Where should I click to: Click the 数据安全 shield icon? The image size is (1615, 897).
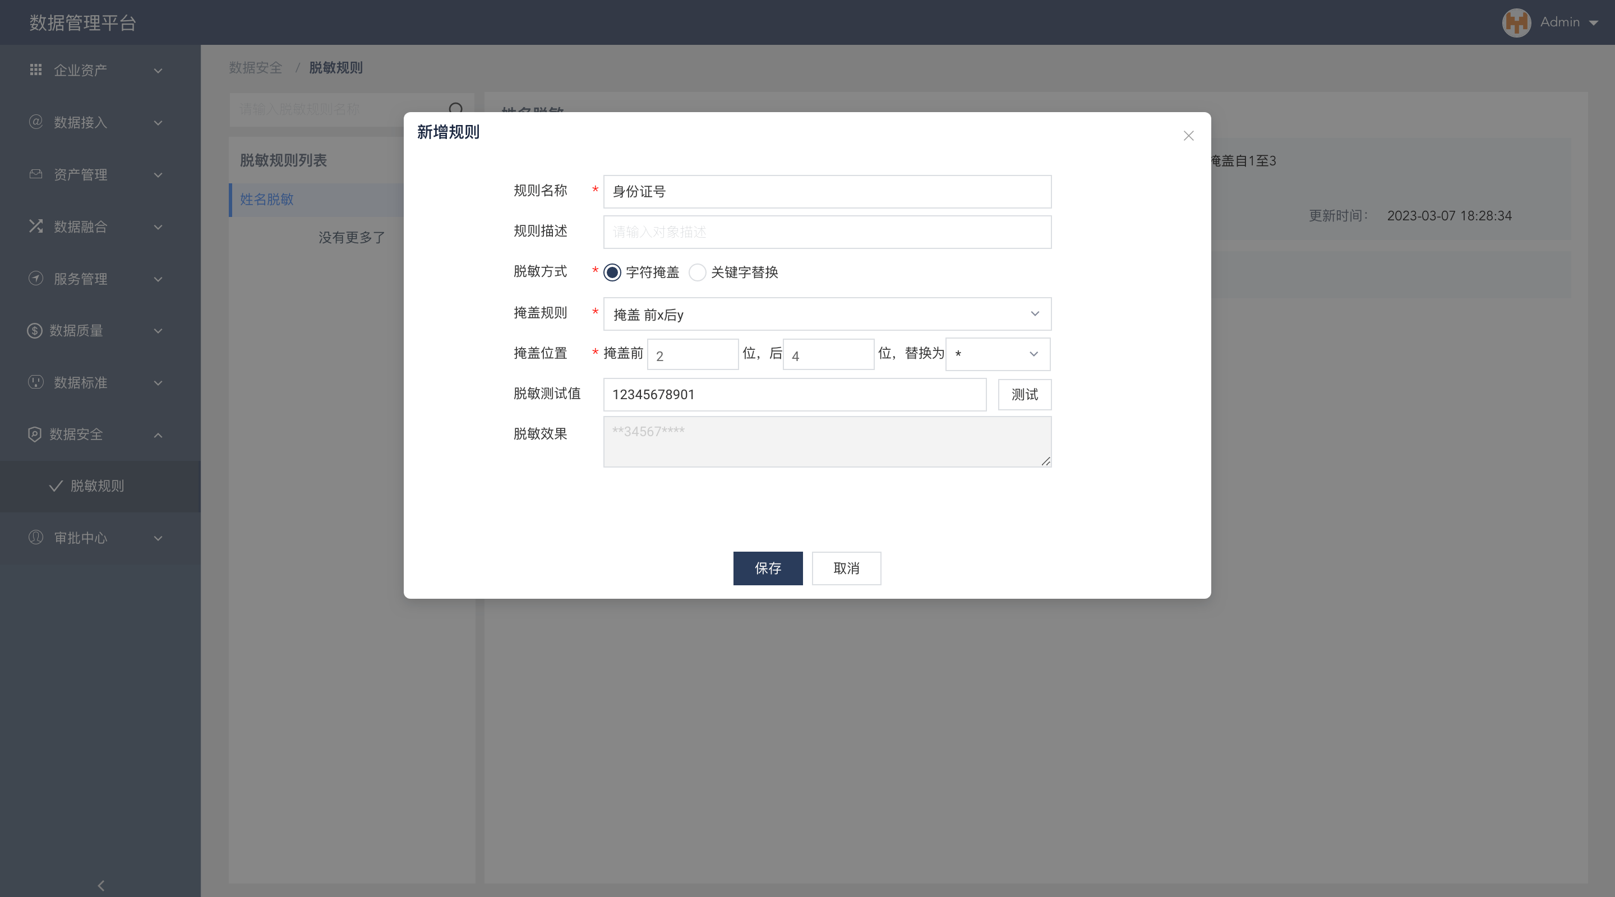point(34,434)
